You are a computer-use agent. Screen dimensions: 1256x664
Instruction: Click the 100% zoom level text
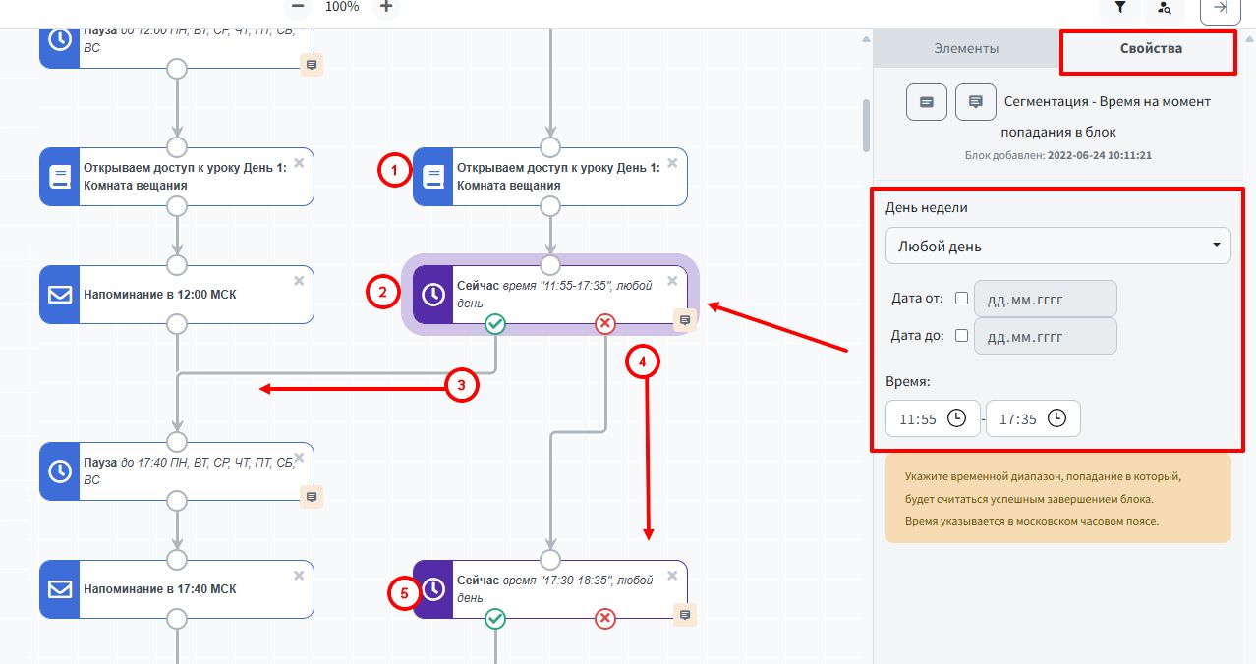click(x=342, y=7)
